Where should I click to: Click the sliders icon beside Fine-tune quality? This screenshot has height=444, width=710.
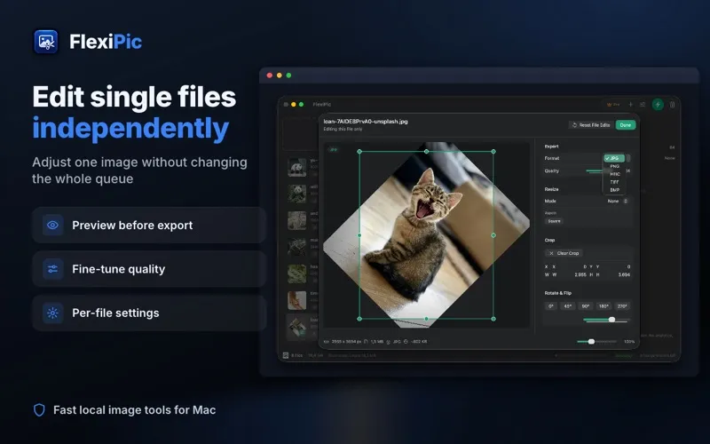pyautogui.click(x=52, y=269)
